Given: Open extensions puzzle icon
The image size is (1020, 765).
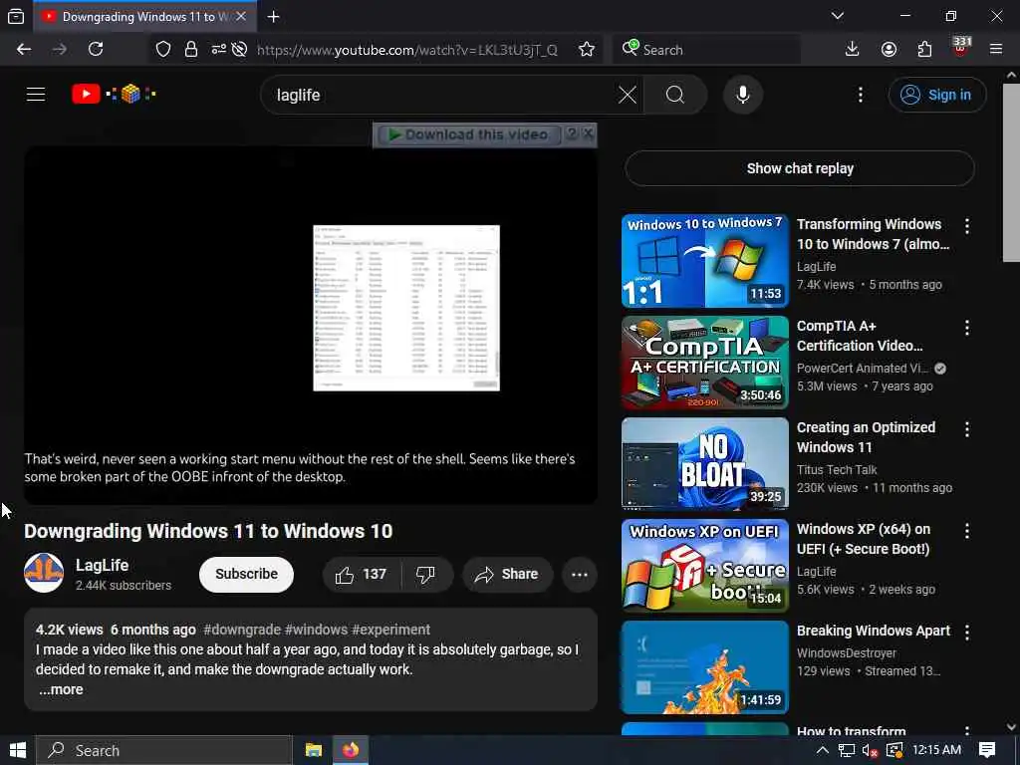Looking at the screenshot, I should [x=924, y=50].
